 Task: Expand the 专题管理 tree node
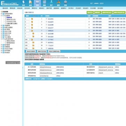[x=1, y=25]
